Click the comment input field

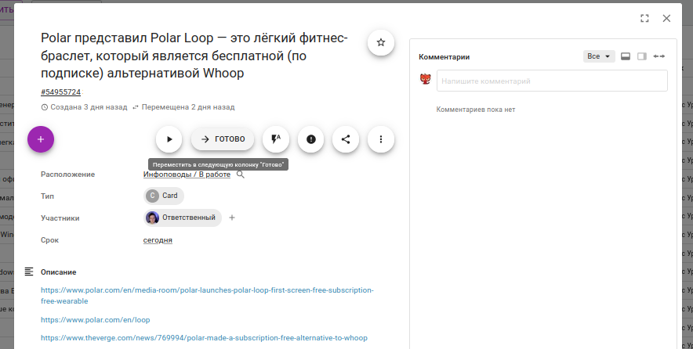pos(552,81)
